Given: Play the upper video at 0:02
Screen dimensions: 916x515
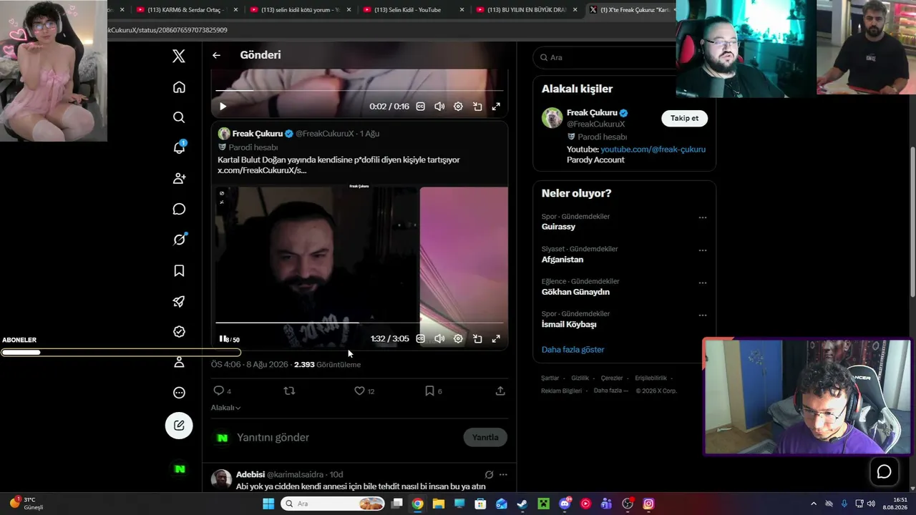Looking at the screenshot, I should [223, 107].
